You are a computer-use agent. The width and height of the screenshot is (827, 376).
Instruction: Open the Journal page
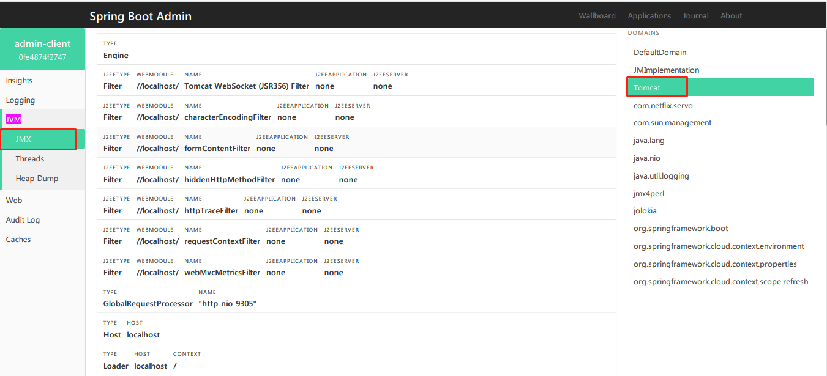point(695,16)
